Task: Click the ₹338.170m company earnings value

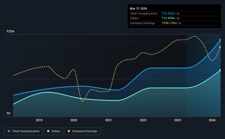Action: 169,23
